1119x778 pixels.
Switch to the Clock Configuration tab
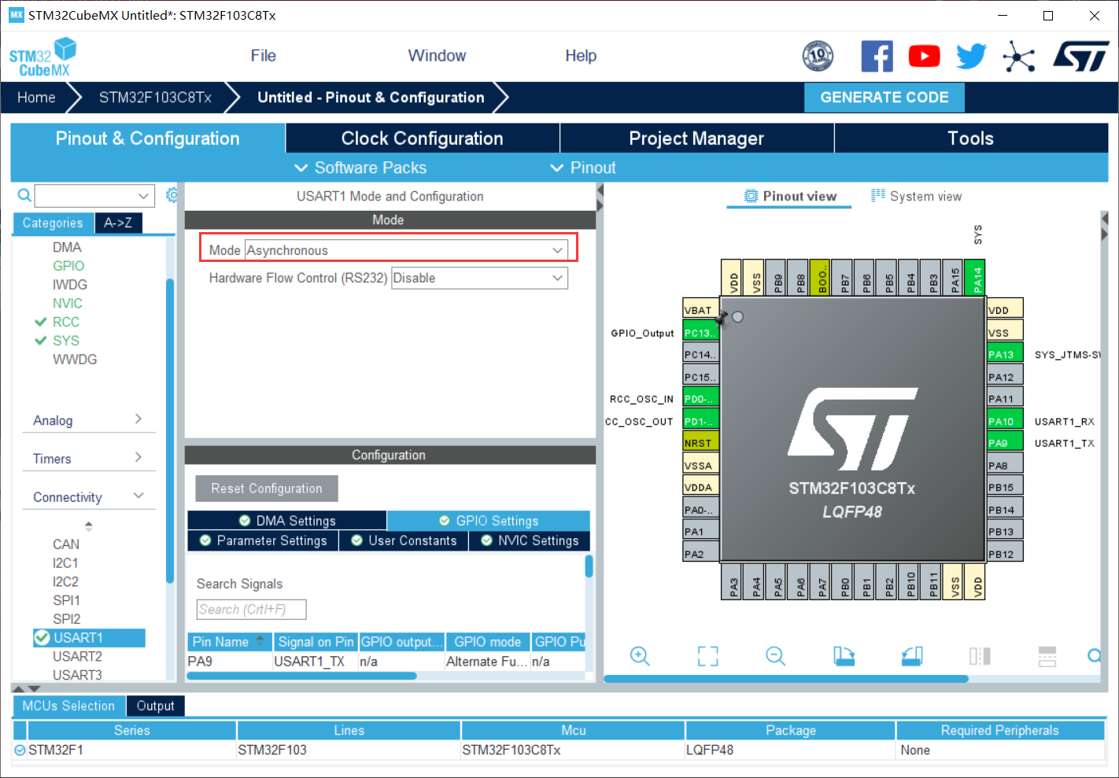(x=423, y=138)
